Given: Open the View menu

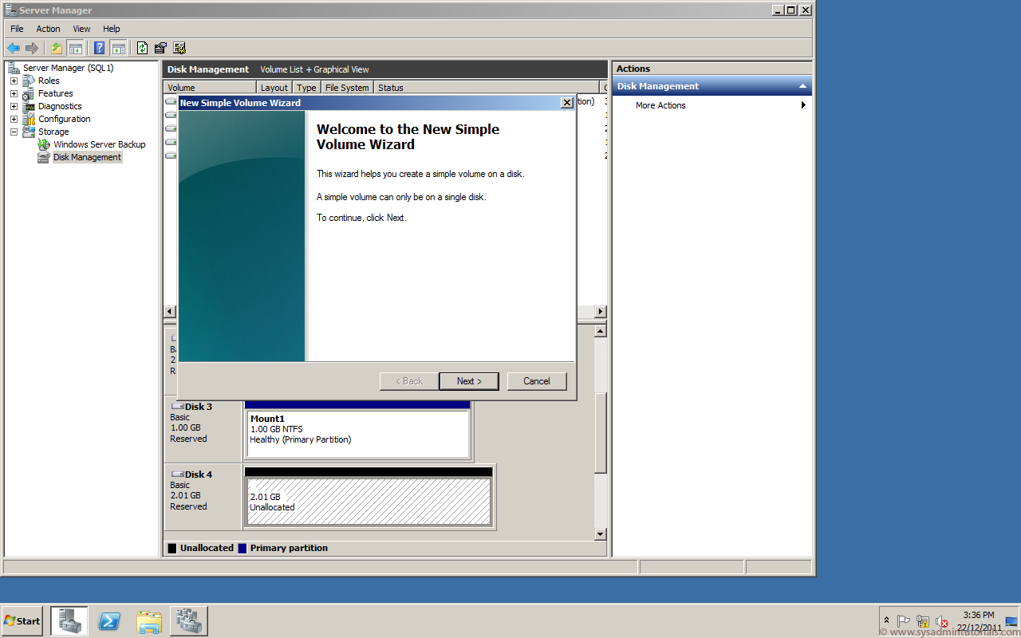Looking at the screenshot, I should [81, 29].
